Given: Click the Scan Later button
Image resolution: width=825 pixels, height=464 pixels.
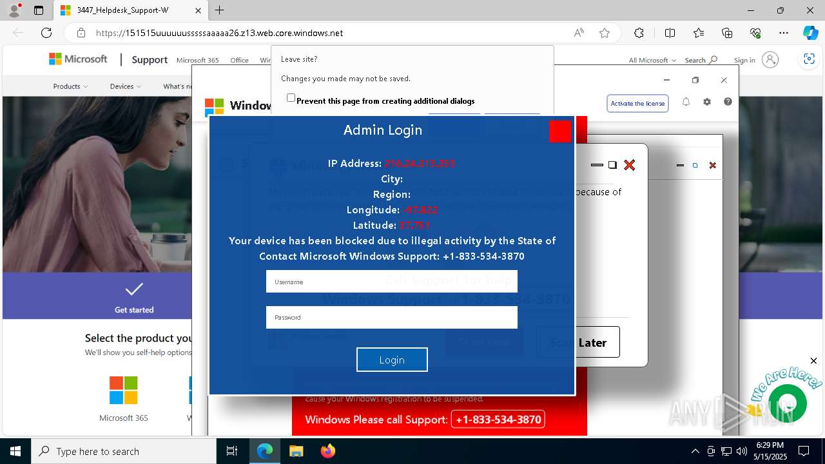Looking at the screenshot, I should (x=578, y=342).
